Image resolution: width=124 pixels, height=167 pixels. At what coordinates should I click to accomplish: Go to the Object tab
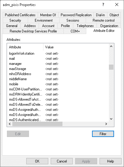click(x=114, y=15)
